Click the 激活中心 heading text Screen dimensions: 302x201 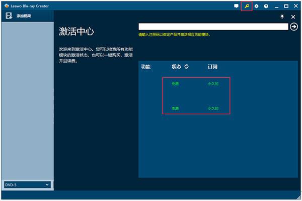[x=77, y=31]
